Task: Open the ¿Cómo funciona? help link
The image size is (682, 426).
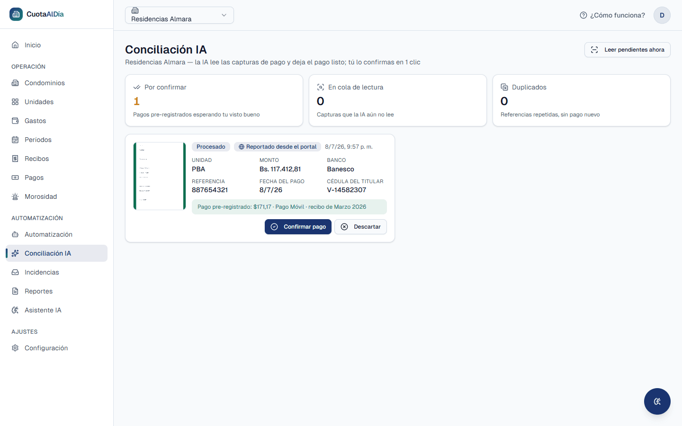Action: click(612, 15)
